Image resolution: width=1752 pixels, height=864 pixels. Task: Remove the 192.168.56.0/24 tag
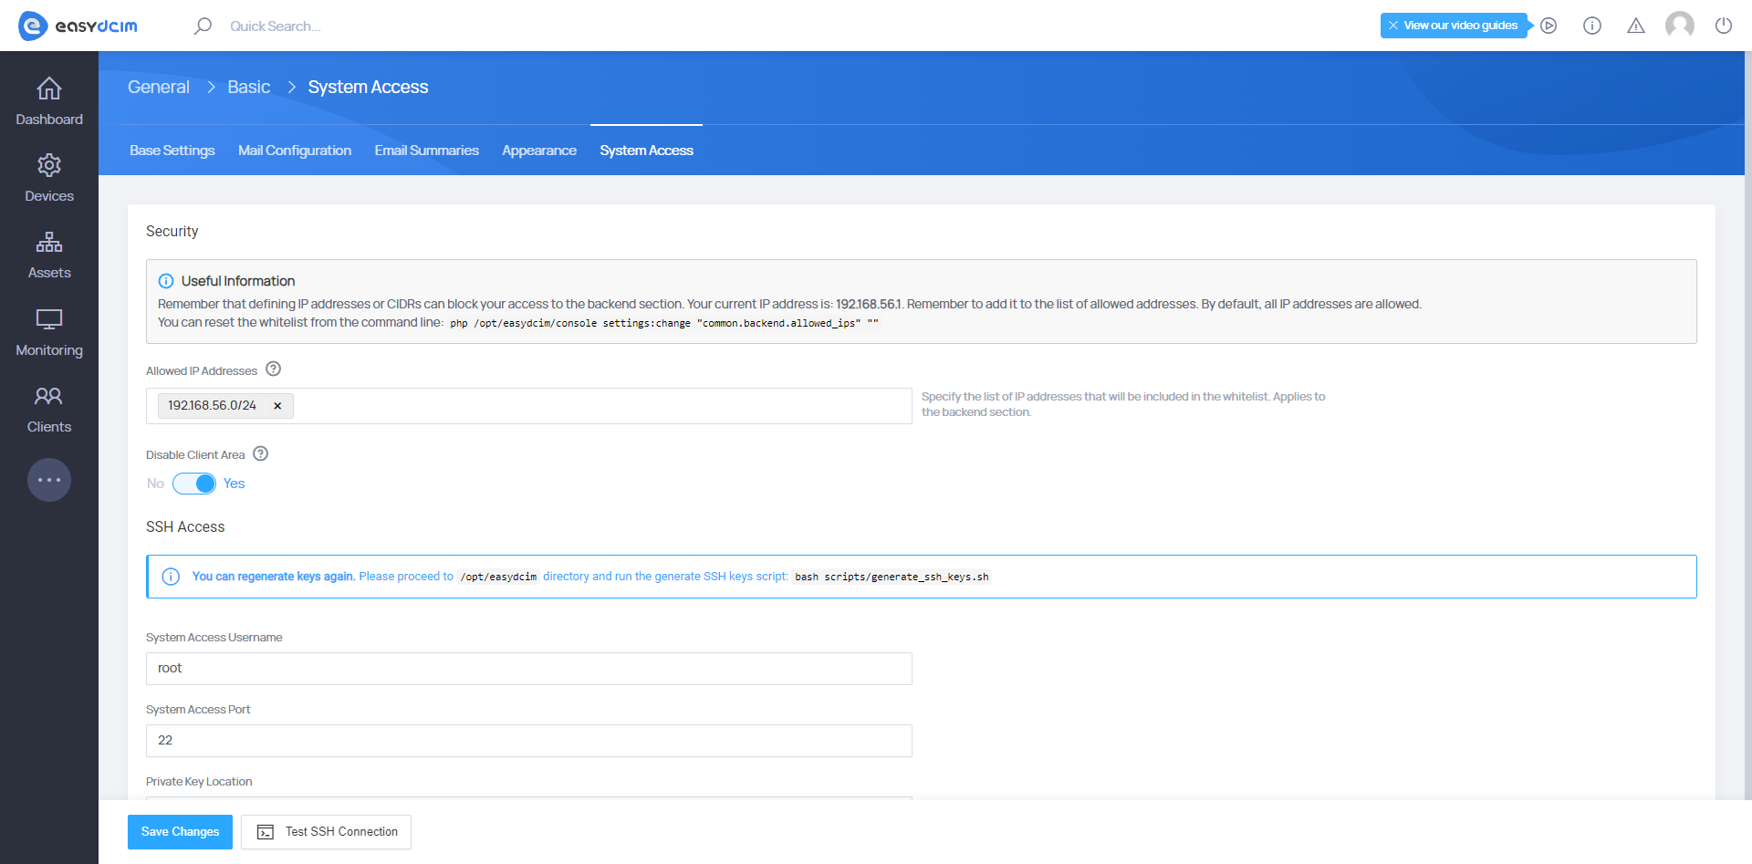[277, 406]
